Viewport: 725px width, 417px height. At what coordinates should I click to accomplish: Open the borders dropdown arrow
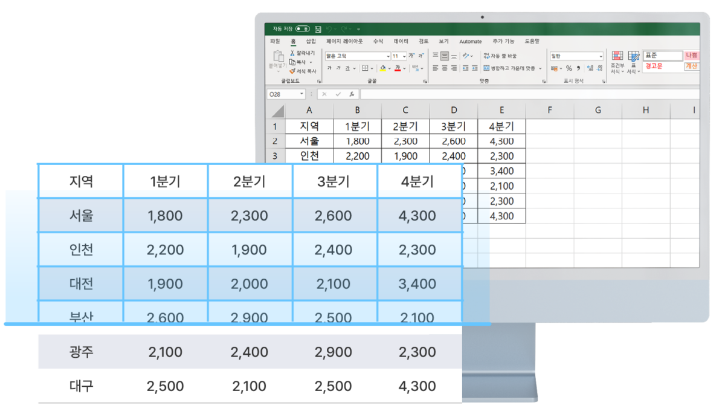pos(372,68)
